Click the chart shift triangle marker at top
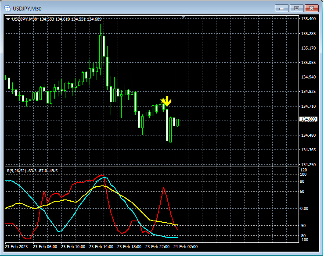The height and width of the screenshot is (256, 324). pyautogui.click(x=183, y=17)
